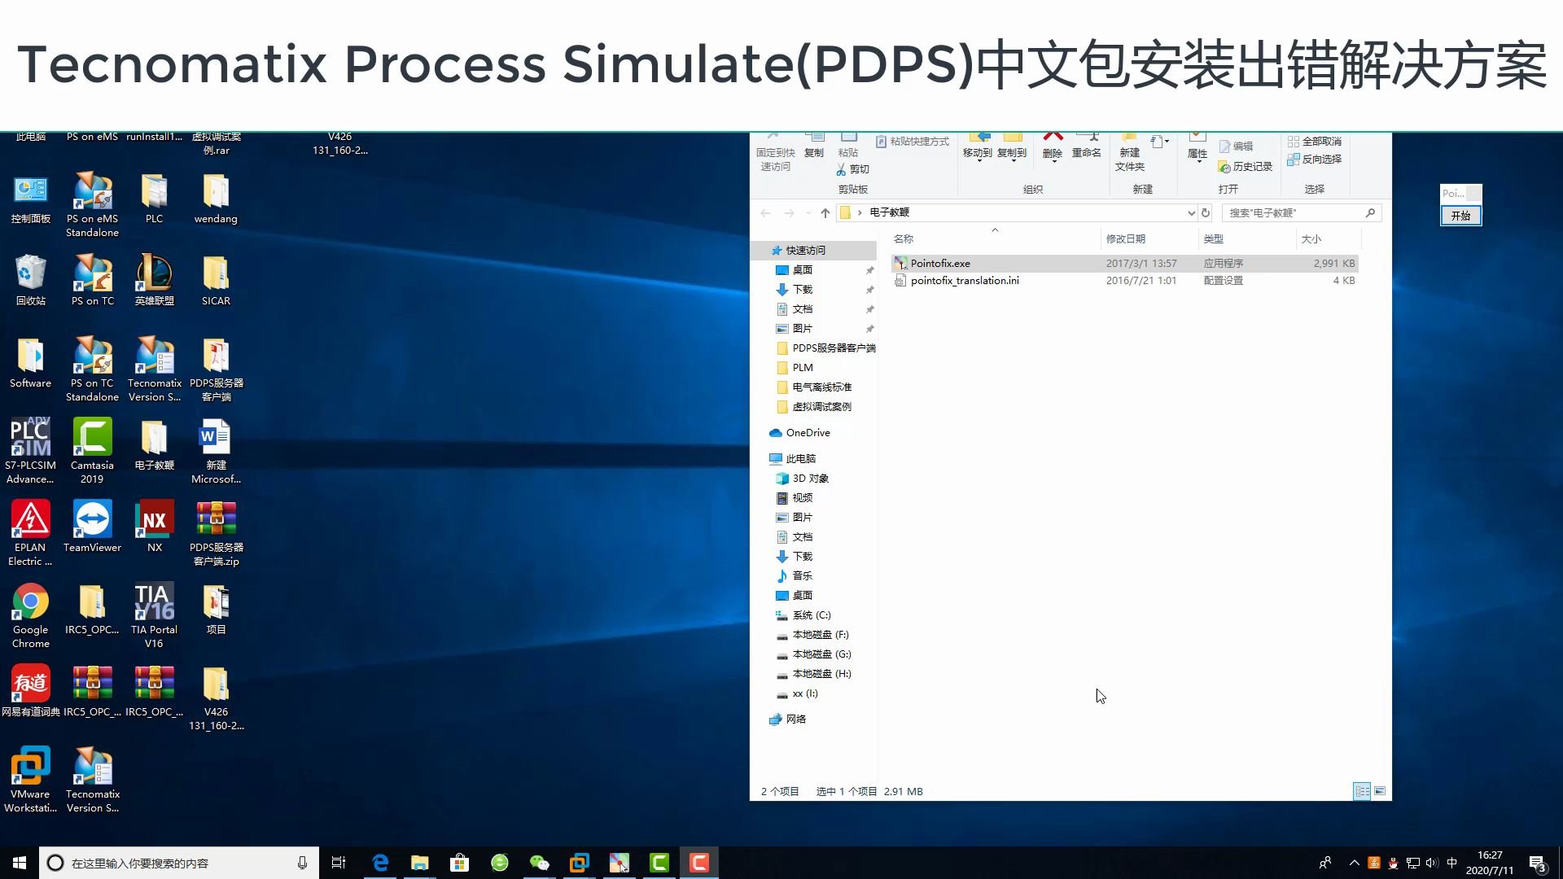
Task: Open PDPS服务器客户端.zip archive icon
Action: pyautogui.click(x=216, y=534)
